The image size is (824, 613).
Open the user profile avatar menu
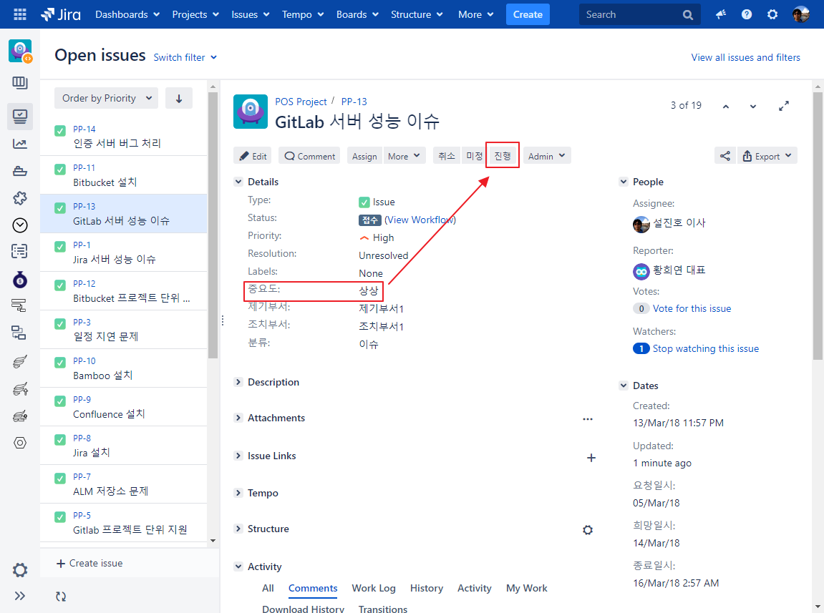tap(801, 14)
